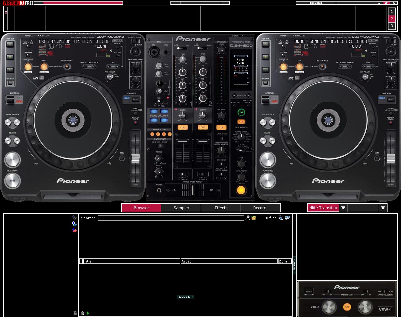Click the external screen icon near file count

pos(287,217)
